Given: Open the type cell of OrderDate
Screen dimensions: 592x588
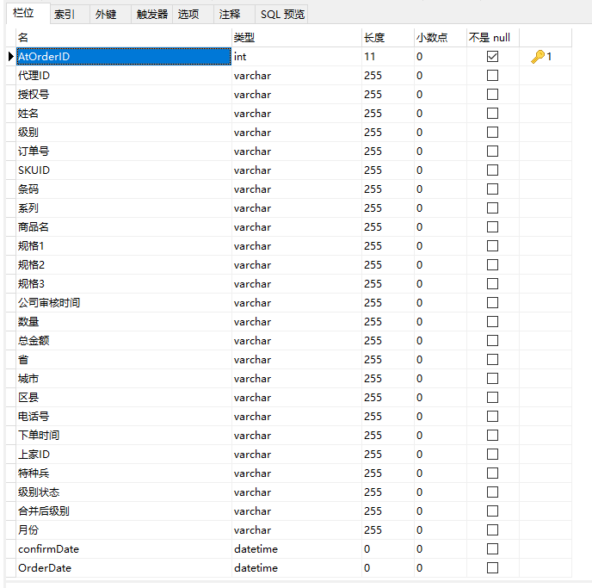Looking at the screenshot, I should [x=296, y=567].
